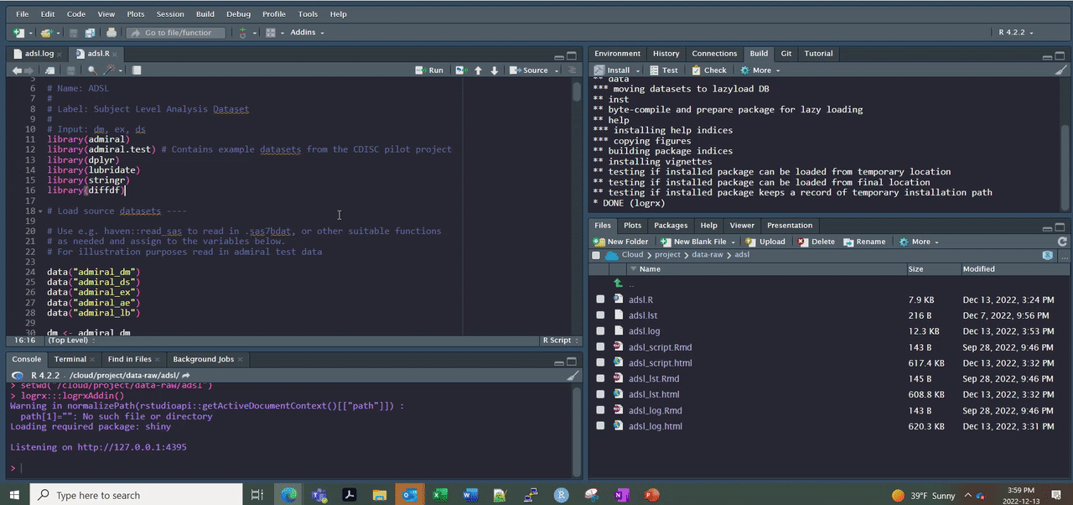Click the Upload button in Files pane
This screenshot has width=1073, height=505.
click(x=765, y=242)
